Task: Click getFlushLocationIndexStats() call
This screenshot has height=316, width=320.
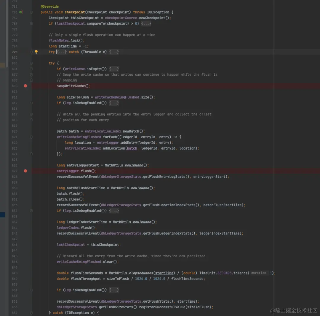Action: (x=171, y=205)
